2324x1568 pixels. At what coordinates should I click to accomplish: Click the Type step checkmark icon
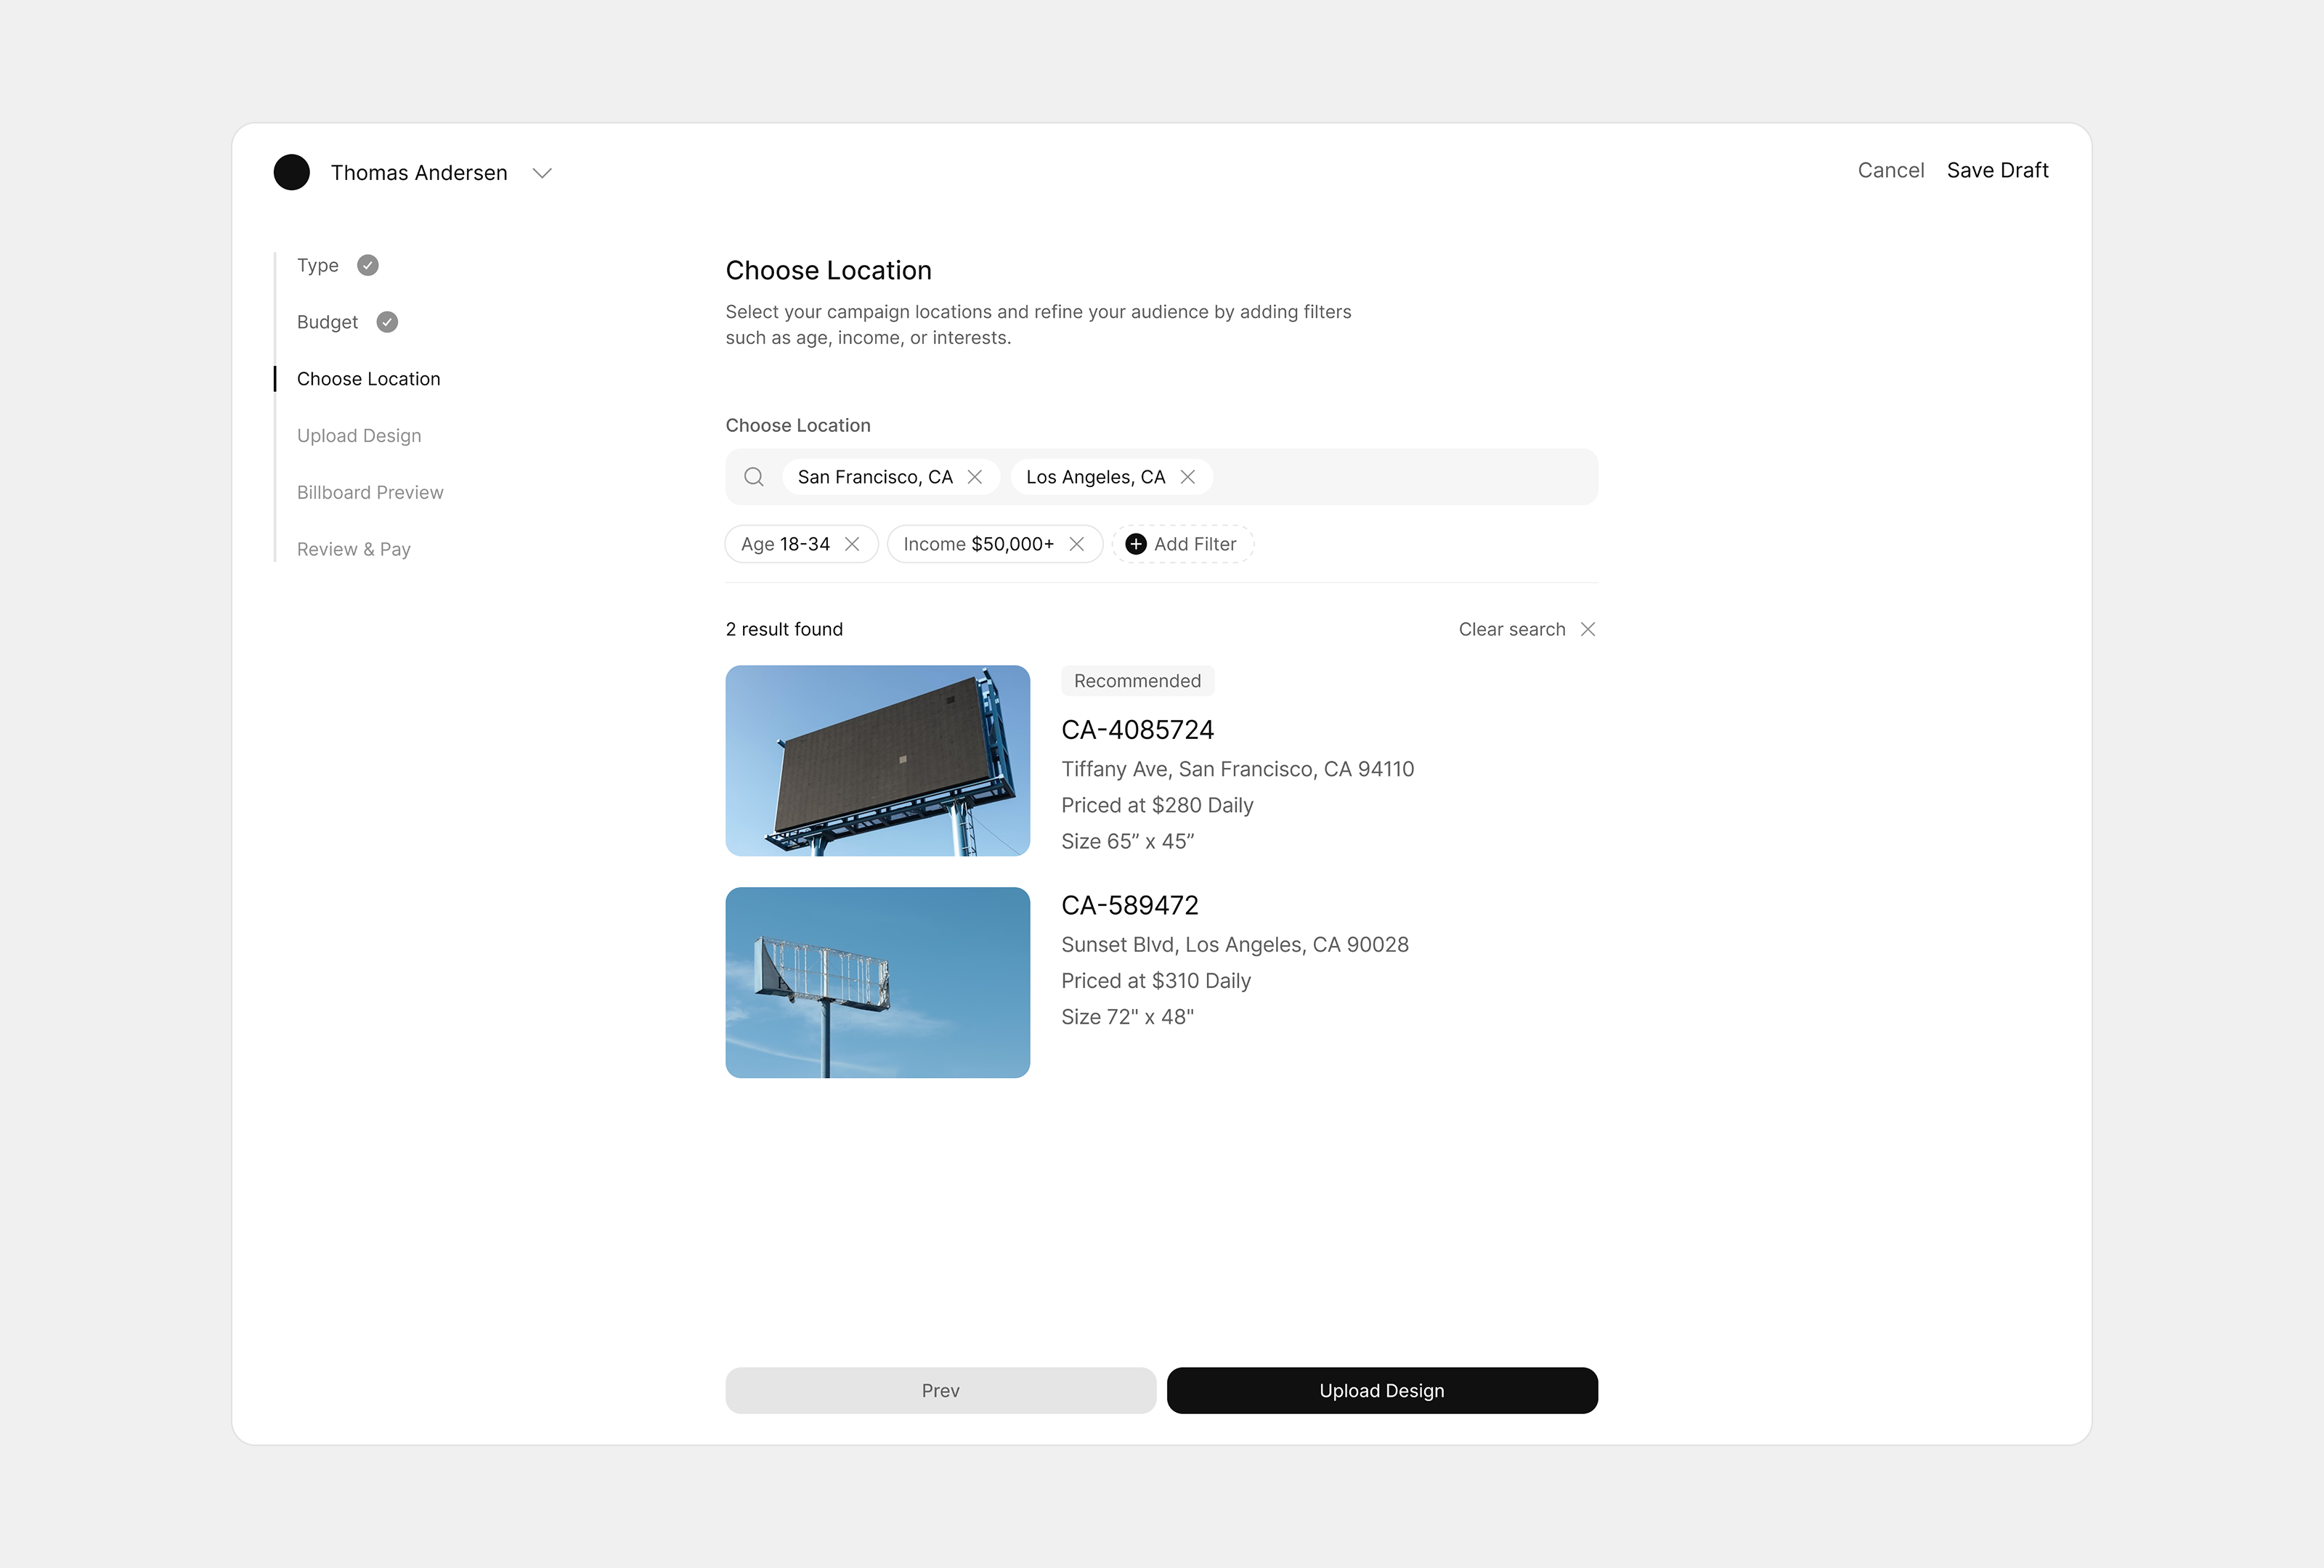[368, 265]
